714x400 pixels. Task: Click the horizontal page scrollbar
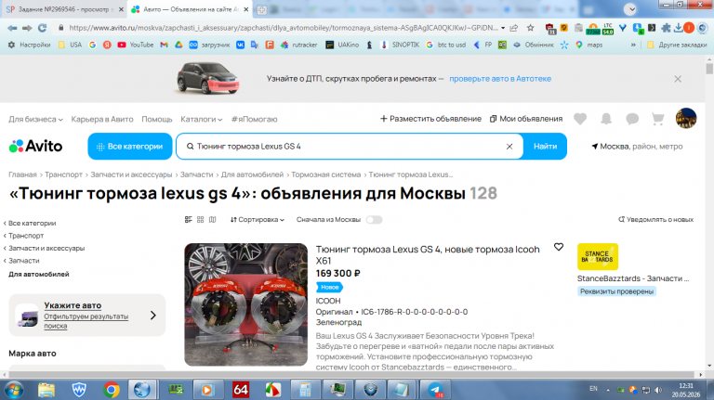pyautogui.click(x=353, y=375)
